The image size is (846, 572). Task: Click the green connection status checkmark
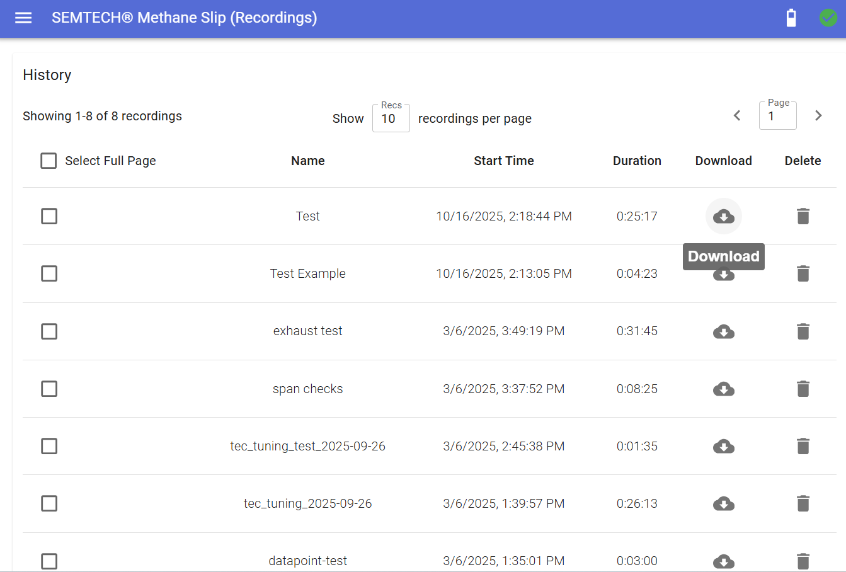tap(828, 18)
